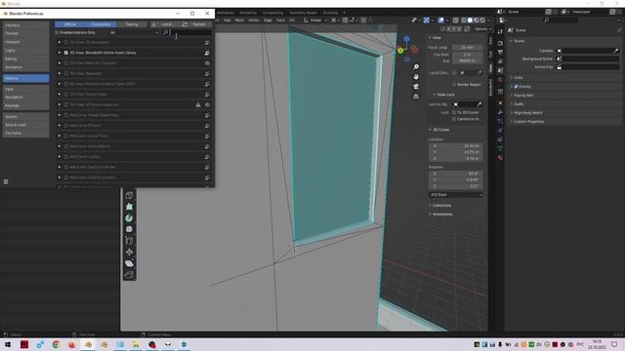Toggle the Gravity checkbox in Scene properties
Screen dimensions: 625x351
[x=516, y=87]
